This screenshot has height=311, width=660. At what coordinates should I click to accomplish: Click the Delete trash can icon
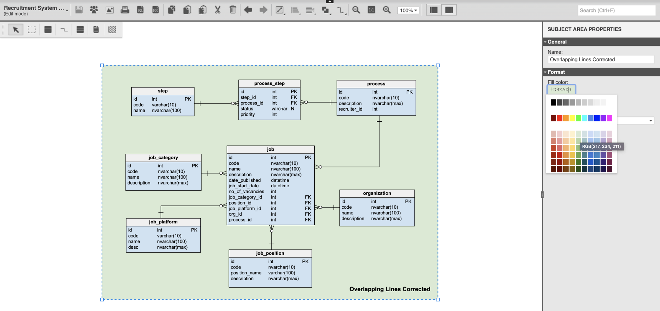pos(233,10)
